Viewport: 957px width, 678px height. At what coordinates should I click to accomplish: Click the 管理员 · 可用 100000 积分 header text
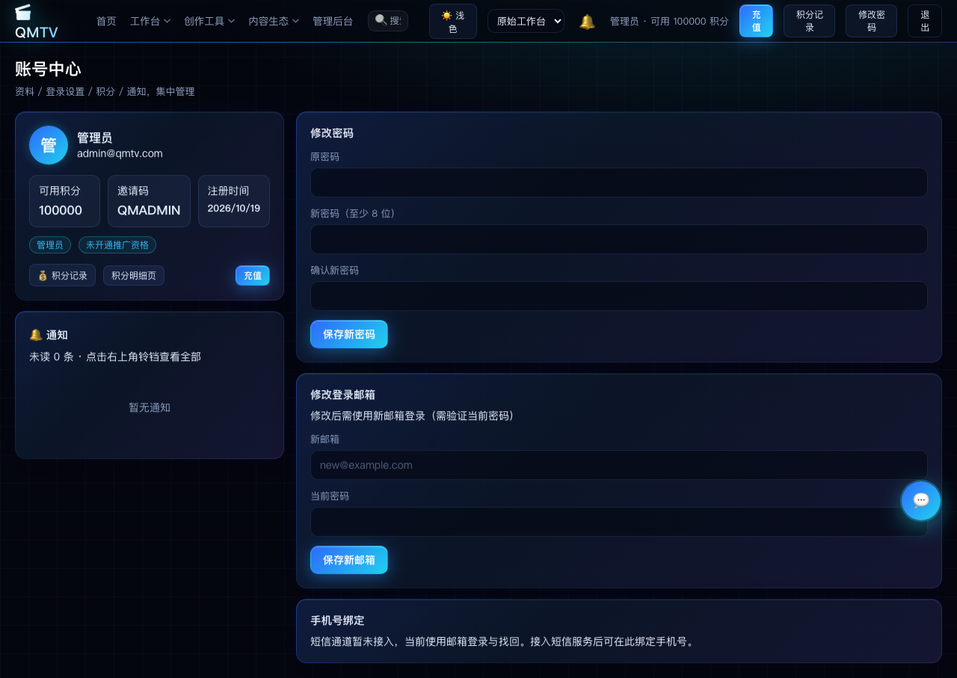point(669,22)
